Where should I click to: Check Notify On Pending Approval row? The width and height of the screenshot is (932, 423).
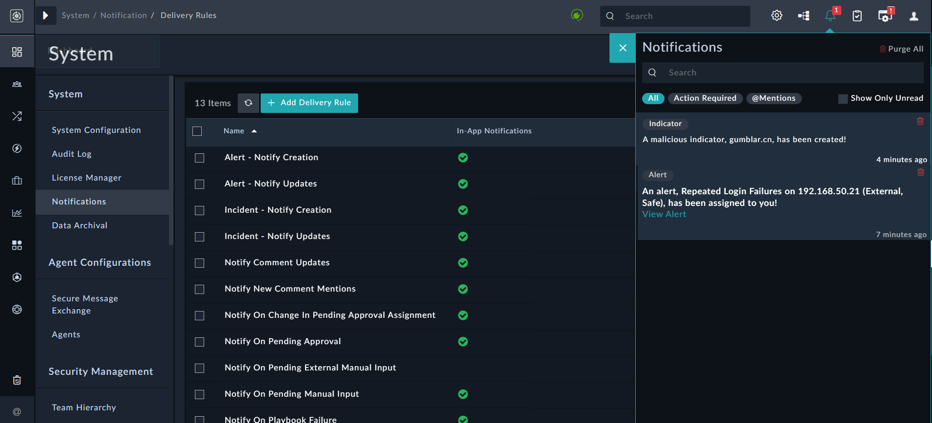point(199,342)
